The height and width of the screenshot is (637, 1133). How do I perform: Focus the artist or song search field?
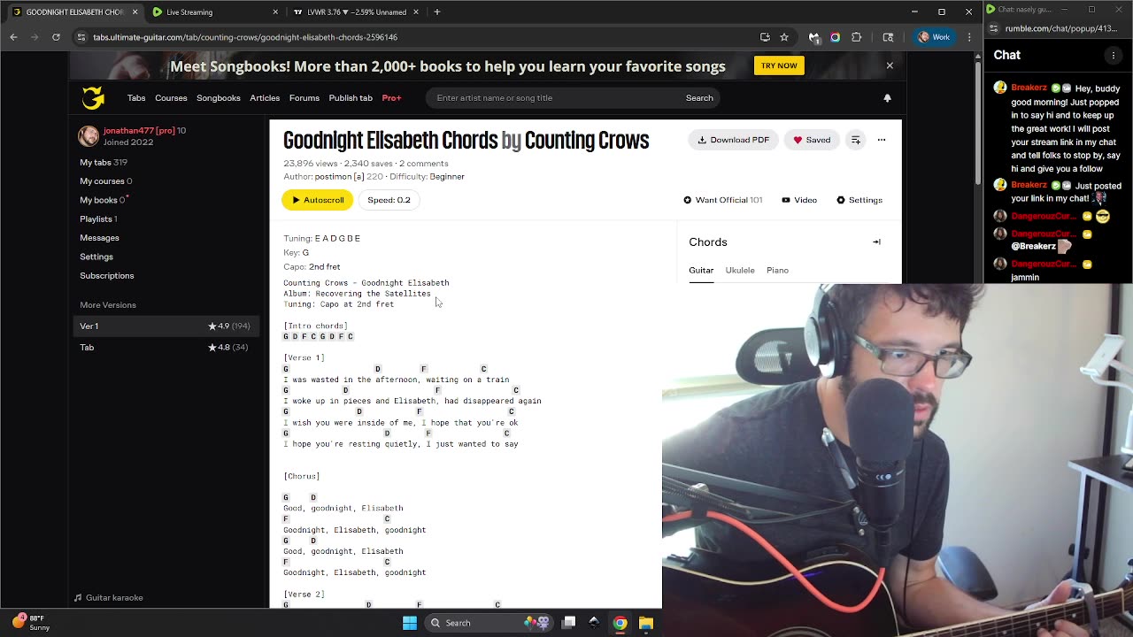[553, 98]
